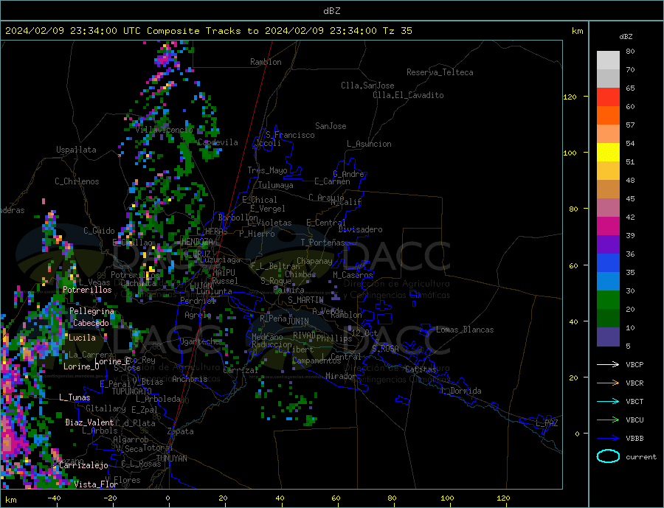Click the Reserva_Telteca label
This screenshot has height=508, width=664.
pyautogui.click(x=440, y=72)
